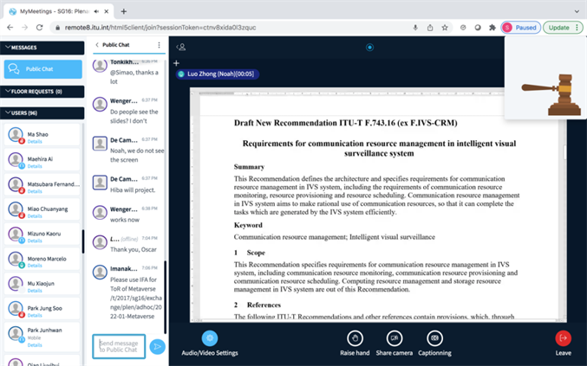Click the 'Thank you, Oscar' chat message
The height and width of the screenshot is (366, 587).
[x=134, y=249]
